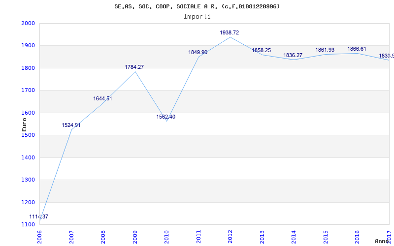
Task: Click the 1500 y-axis value
Action: 28,135
